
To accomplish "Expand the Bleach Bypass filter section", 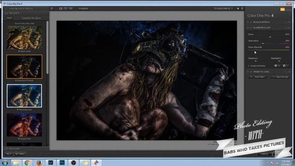I will click(x=248, y=22).
